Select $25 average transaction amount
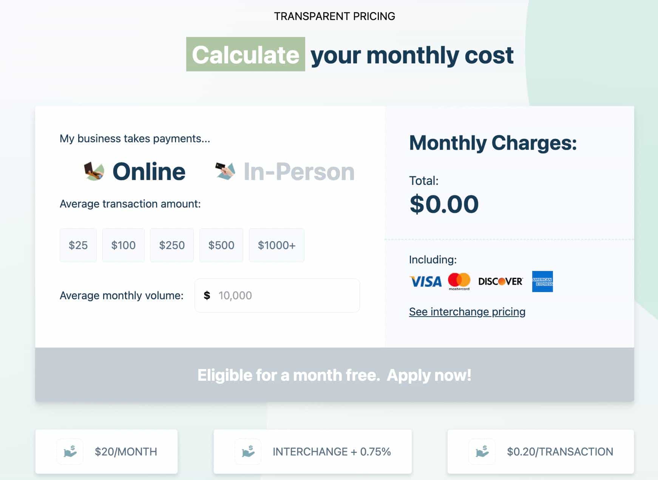Viewport: 658px width, 480px height. click(78, 245)
